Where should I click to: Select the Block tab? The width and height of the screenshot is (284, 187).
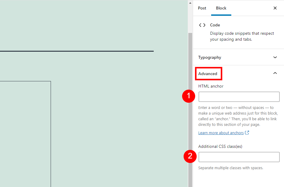coord(221,8)
